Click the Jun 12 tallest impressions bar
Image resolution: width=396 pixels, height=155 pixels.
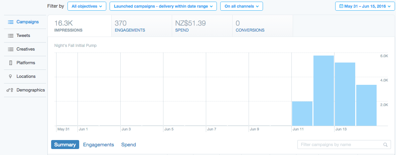click(x=323, y=91)
